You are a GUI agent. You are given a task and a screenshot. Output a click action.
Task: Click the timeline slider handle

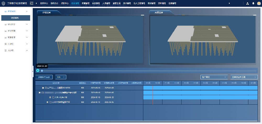point(42,71)
